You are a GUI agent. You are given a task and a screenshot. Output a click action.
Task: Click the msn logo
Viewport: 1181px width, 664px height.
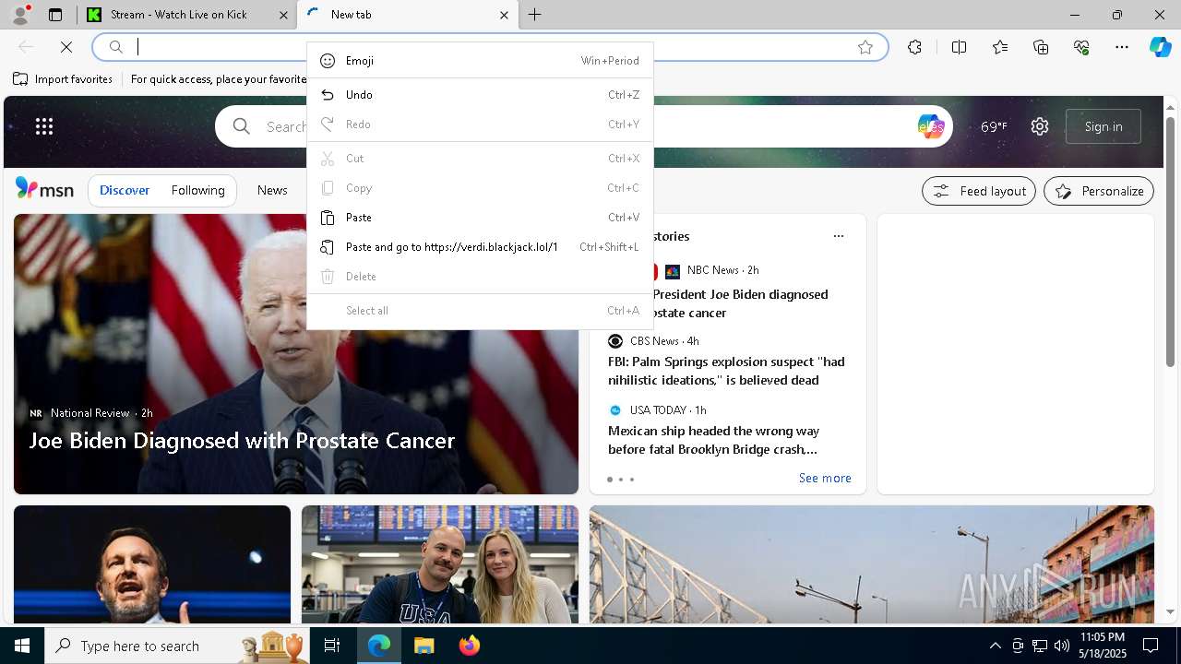[x=44, y=189]
